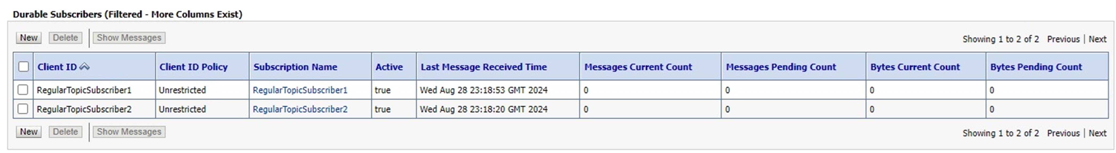Image resolution: width=1116 pixels, height=153 pixels.
Task: Click the top Show Messages button
Action: click(129, 38)
